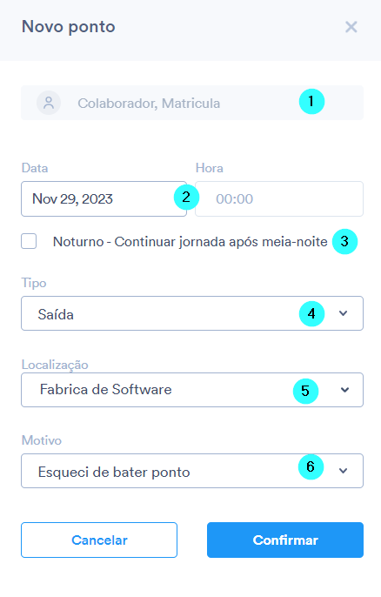Open Fabrica de Software location selector
The width and height of the screenshot is (381, 597).
point(192,390)
